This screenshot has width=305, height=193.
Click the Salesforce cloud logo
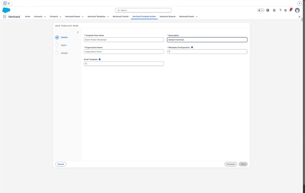pyautogui.click(x=6, y=10)
